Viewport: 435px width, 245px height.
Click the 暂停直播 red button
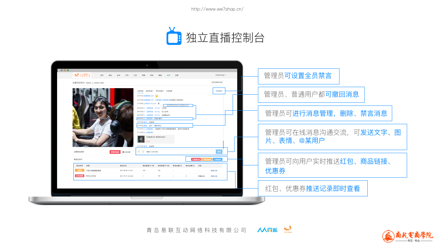pyautogui.click(x=115, y=152)
